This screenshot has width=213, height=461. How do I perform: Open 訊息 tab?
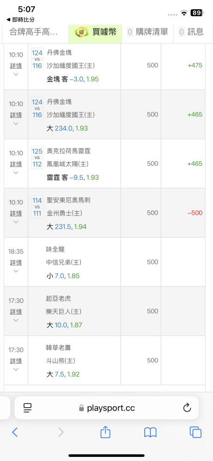coord(191,32)
